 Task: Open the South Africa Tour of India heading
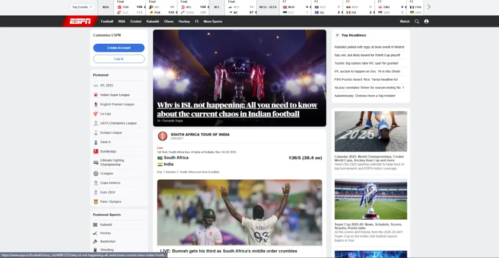pos(200,135)
